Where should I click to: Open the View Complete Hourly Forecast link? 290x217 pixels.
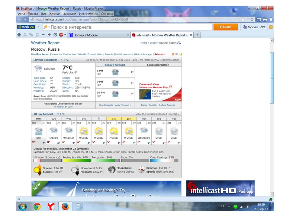click(x=115, y=105)
